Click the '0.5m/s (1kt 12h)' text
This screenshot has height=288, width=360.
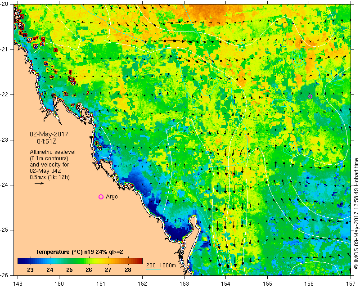(49, 177)
